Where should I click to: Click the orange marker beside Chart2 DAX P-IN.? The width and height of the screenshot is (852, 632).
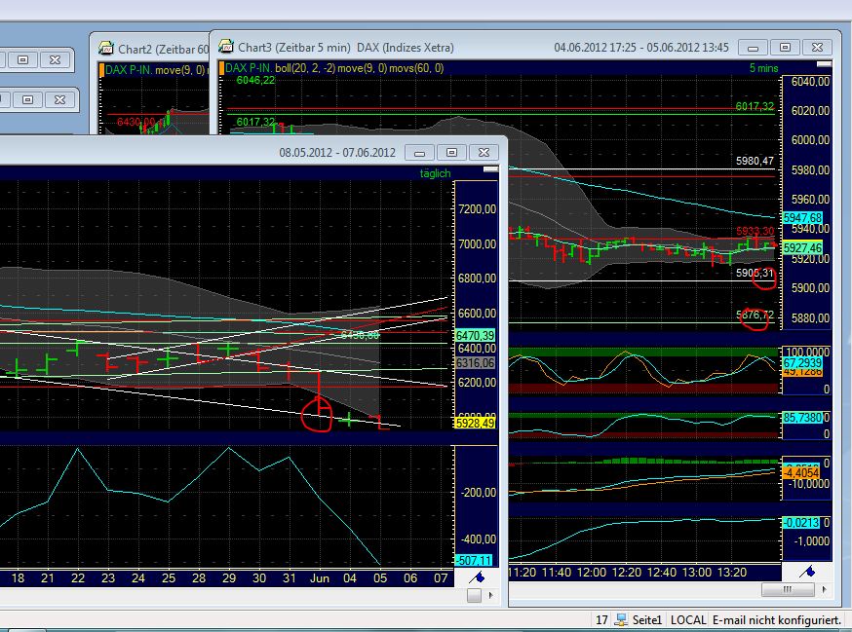pyautogui.click(x=101, y=70)
